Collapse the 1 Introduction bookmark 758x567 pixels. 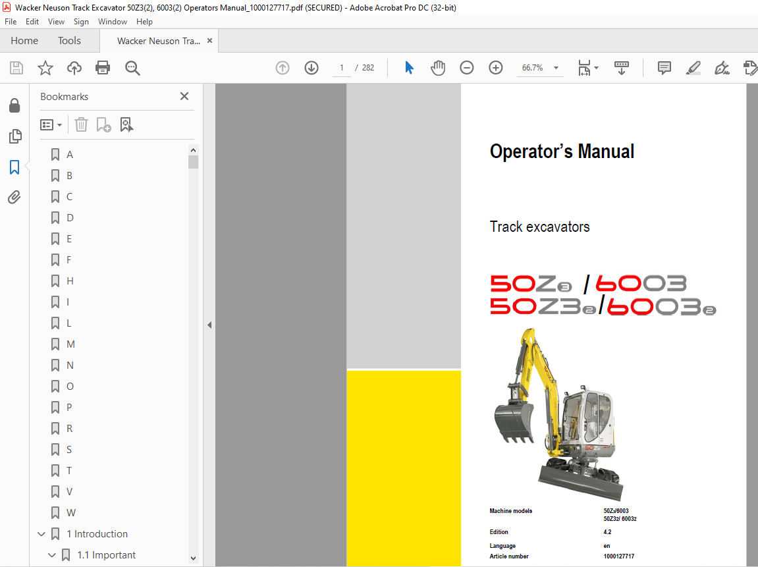41,534
